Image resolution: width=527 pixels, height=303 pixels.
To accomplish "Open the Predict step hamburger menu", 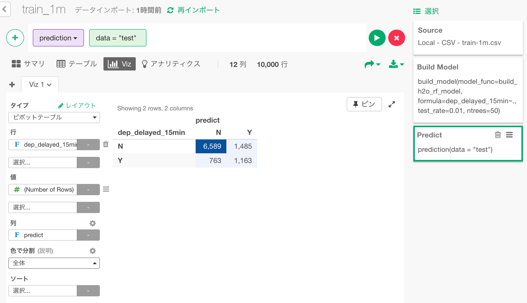I will (509, 135).
